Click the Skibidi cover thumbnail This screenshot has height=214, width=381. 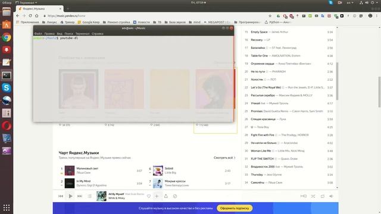click(158, 171)
